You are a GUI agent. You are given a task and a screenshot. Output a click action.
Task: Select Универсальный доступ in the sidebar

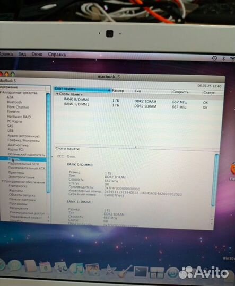click(x=27, y=213)
